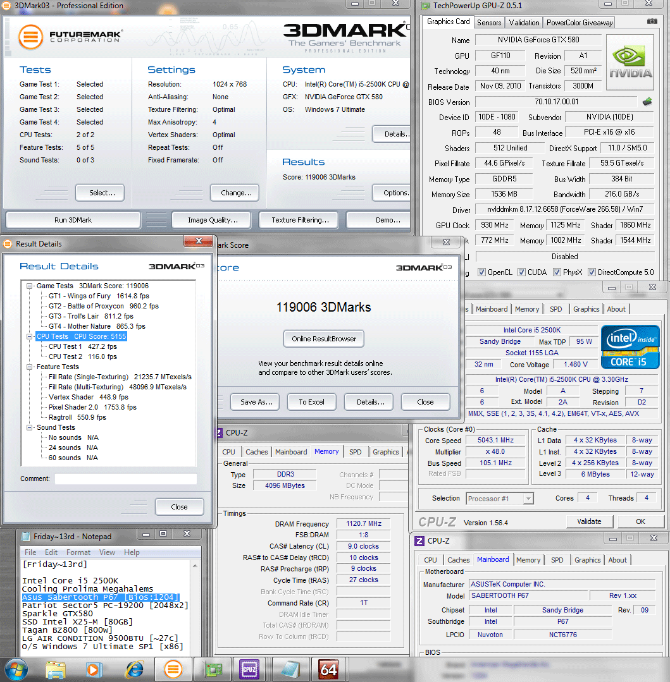Open Notepad's File menu
Viewport: 670px width, 682px height.
(x=30, y=552)
